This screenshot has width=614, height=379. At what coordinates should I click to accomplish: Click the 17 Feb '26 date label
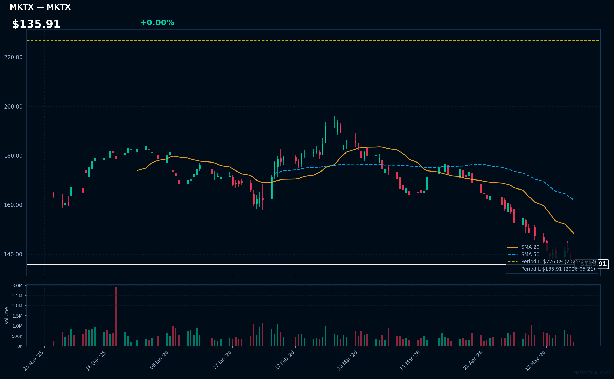point(285,360)
